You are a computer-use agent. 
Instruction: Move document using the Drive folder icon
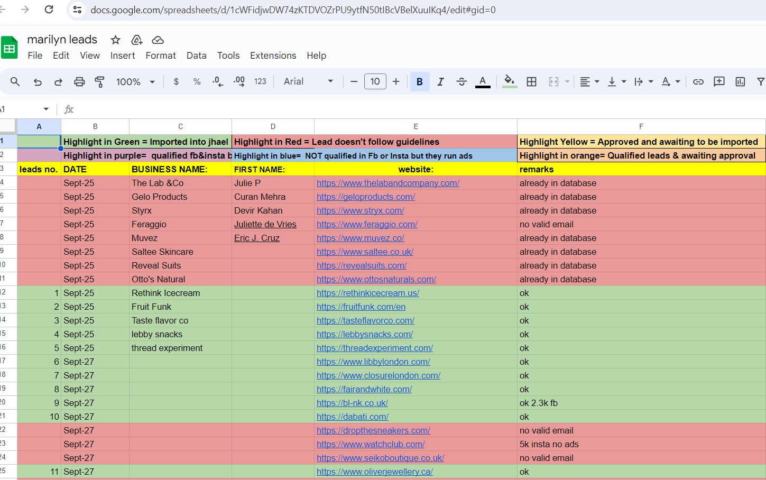(137, 40)
